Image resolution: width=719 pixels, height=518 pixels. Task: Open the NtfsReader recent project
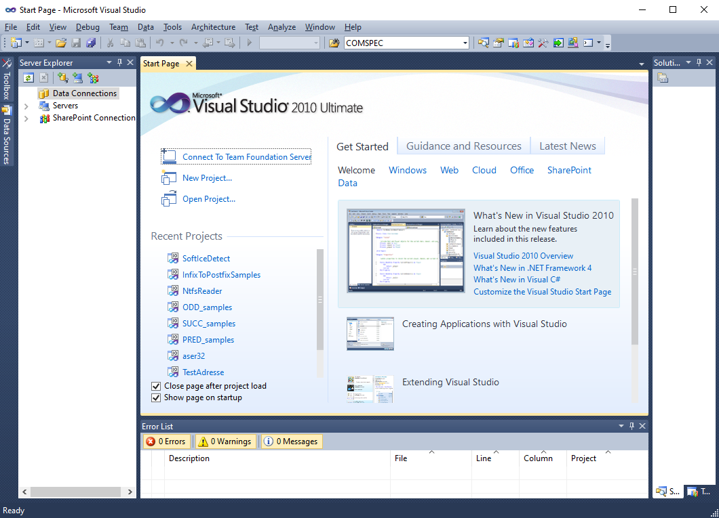click(x=202, y=291)
